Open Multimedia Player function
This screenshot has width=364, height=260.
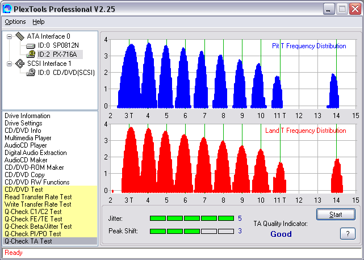point(28,138)
